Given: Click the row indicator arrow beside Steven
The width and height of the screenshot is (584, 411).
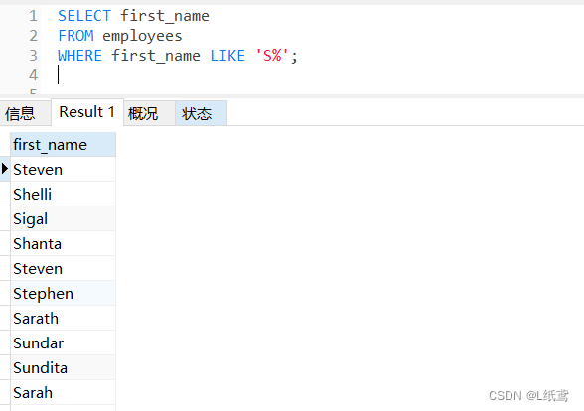Looking at the screenshot, I should click(5, 169).
